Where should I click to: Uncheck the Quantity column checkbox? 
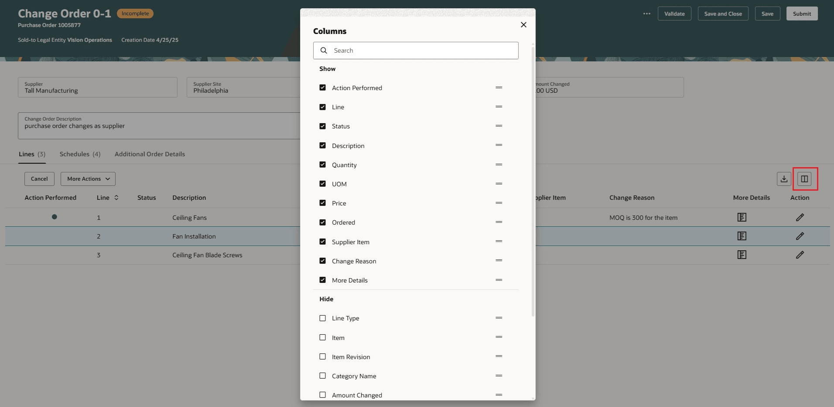(322, 165)
